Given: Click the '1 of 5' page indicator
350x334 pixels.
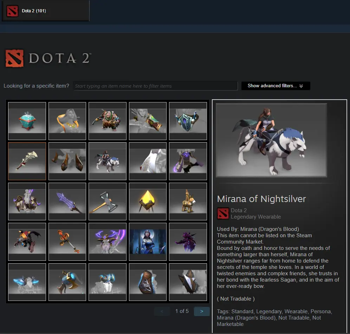Looking at the screenshot, I should tap(182, 311).
